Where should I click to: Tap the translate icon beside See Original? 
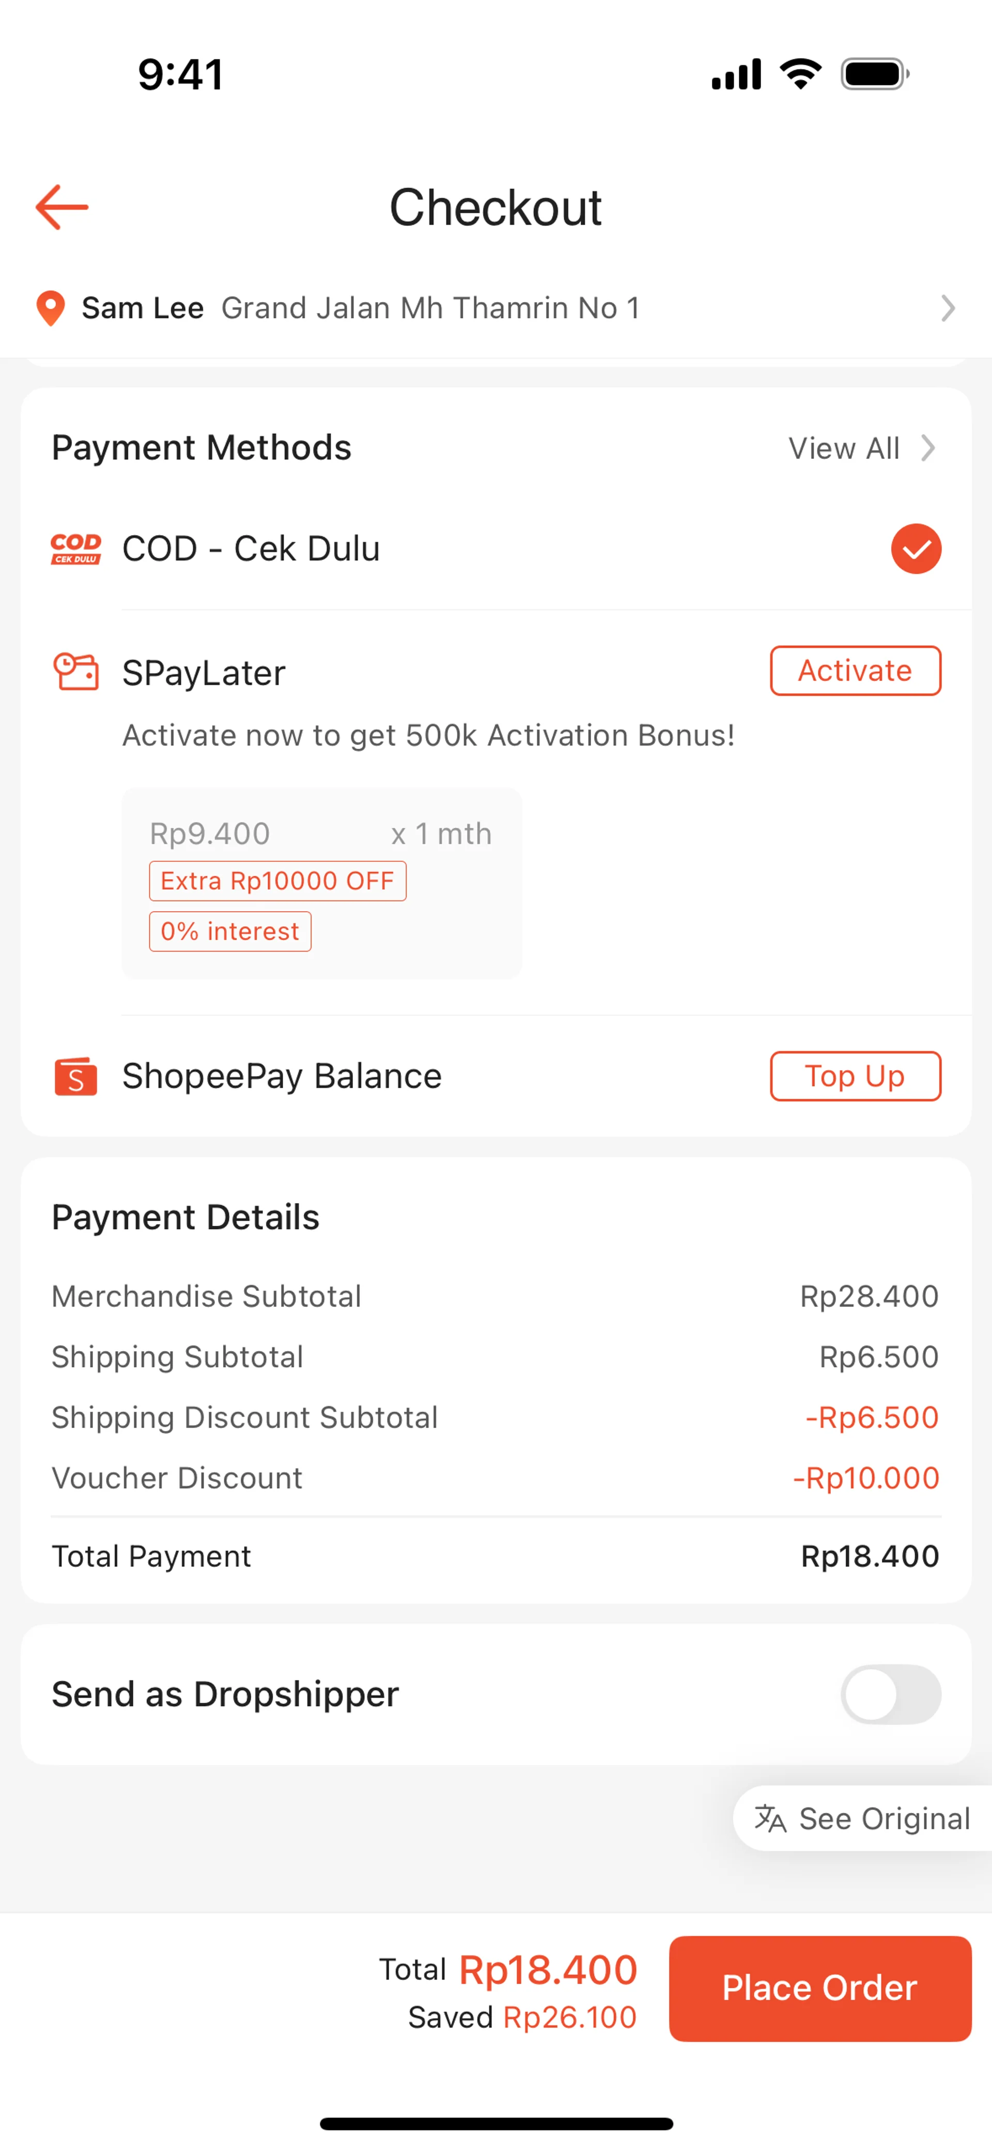coord(770,1818)
